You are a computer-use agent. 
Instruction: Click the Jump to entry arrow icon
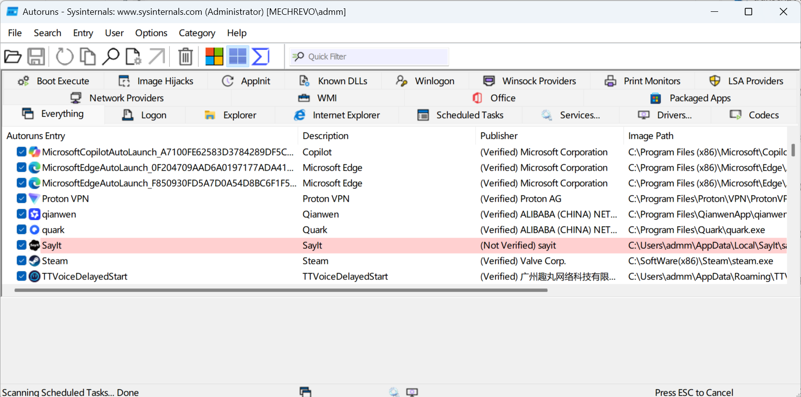pos(157,57)
